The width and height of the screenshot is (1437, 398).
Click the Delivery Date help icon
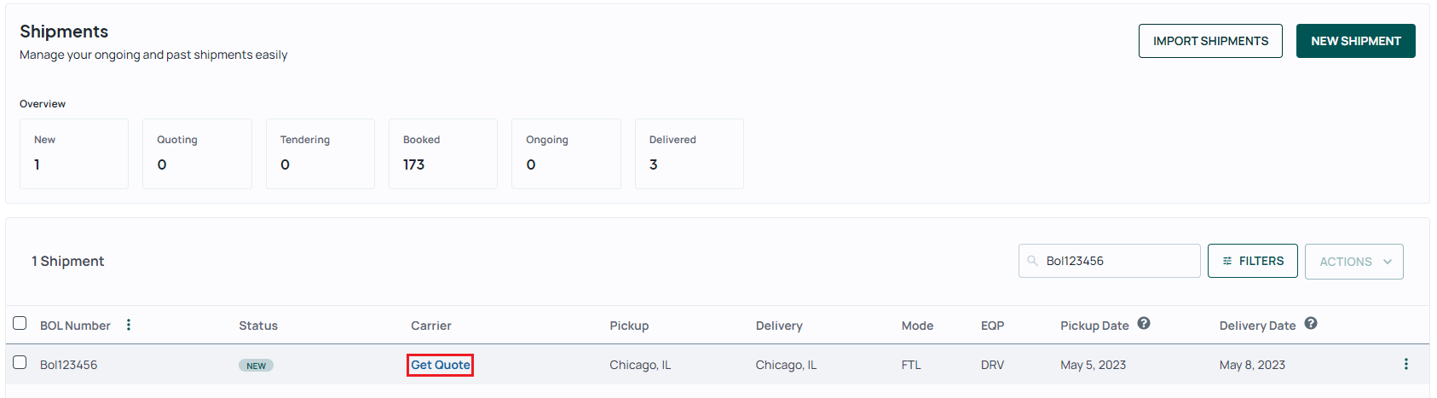(x=1311, y=323)
